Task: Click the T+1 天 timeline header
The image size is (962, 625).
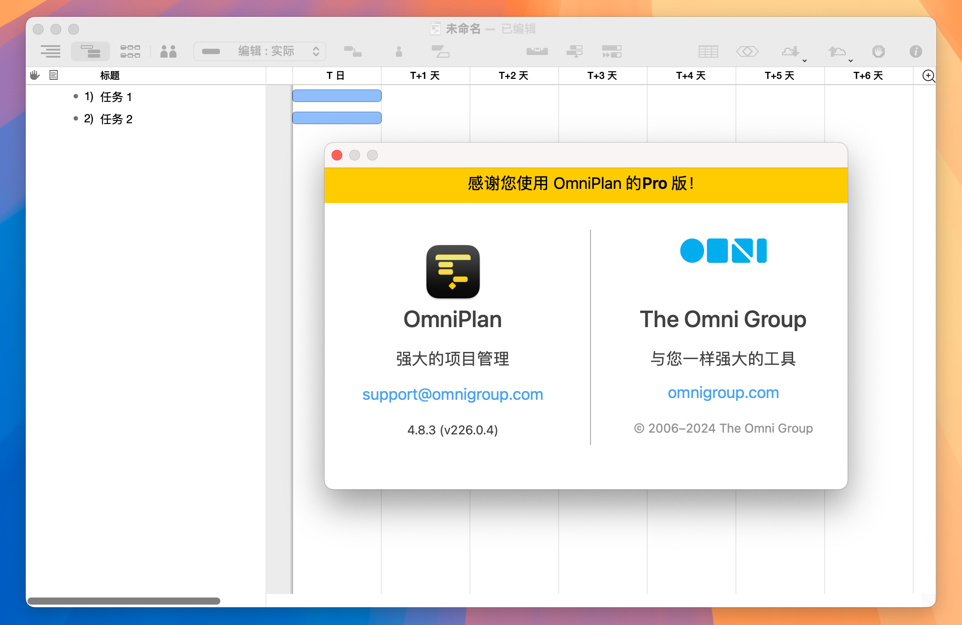Action: coord(425,75)
